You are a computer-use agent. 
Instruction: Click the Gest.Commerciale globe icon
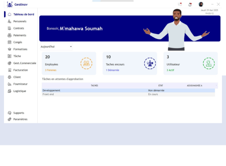tap(10, 63)
